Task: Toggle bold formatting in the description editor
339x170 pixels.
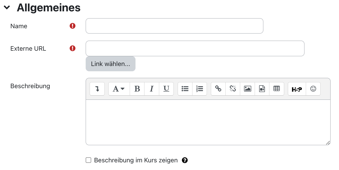Action: 137,89
